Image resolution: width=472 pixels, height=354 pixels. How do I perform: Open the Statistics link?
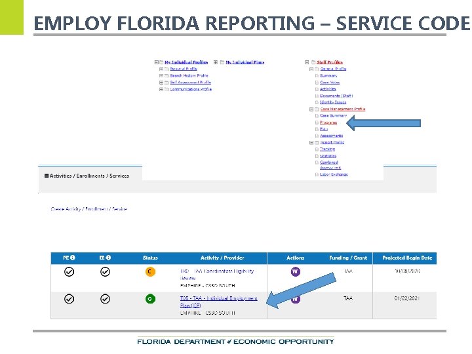pyautogui.click(x=328, y=156)
